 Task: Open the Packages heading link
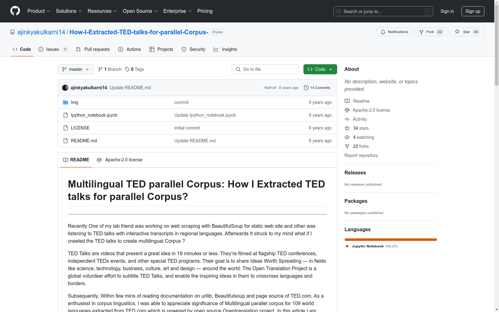pos(356,201)
